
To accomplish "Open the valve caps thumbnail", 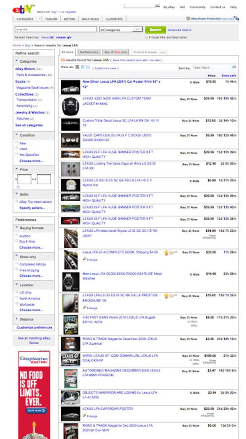I will coord(70,140).
